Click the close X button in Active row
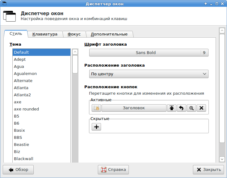Viewport: 227px width, 178px height. point(201,108)
